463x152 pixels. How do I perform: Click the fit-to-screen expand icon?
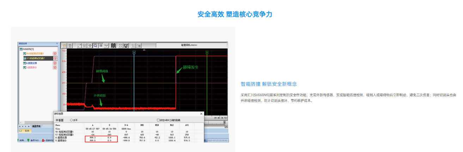click(121, 46)
